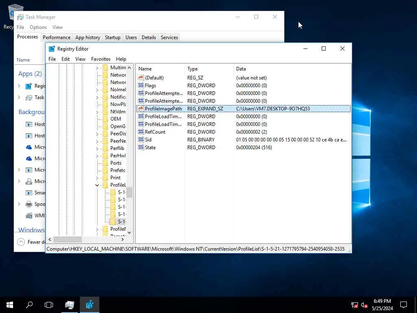The width and height of the screenshot is (417, 313).
Task: Switch to Registry Editor taskbar button
Action: click(90, 305)
